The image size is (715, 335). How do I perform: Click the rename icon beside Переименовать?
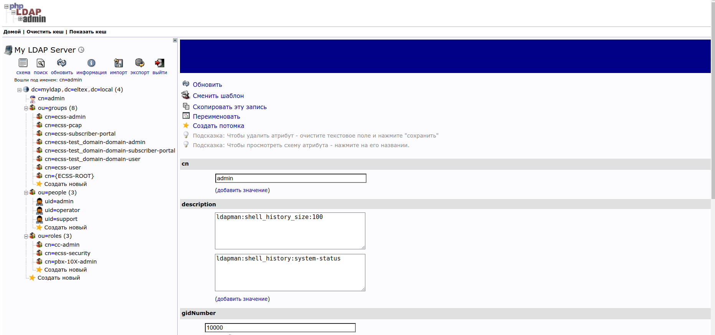point(186,116)
